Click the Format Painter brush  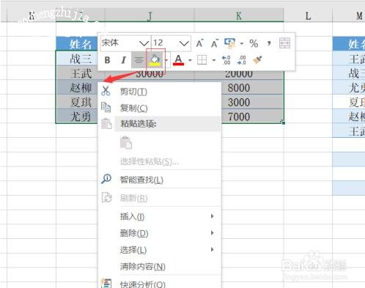[x=257, y=60]
